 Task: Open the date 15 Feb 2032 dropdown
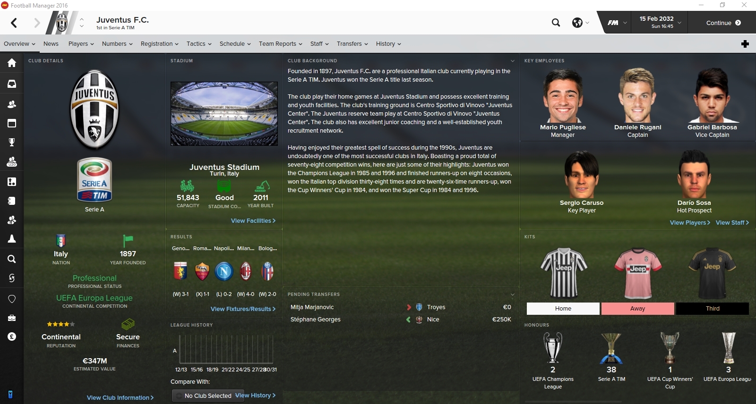click(x=660, y=22)
